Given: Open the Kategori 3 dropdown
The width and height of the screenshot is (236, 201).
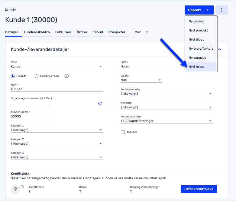Looking at the screenshot, I should [57, 157].
